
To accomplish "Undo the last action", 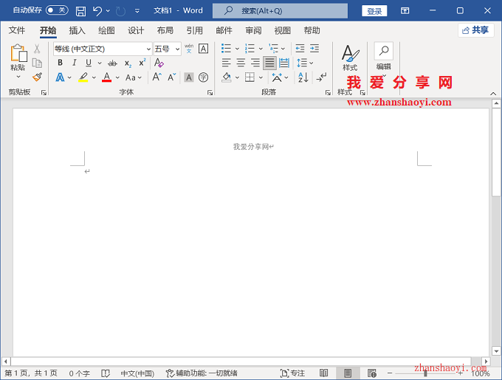I will tap(97, 11).
